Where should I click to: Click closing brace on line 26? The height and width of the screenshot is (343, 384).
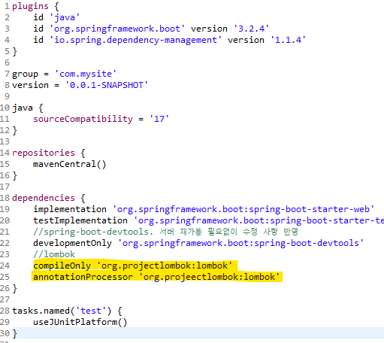15,289
